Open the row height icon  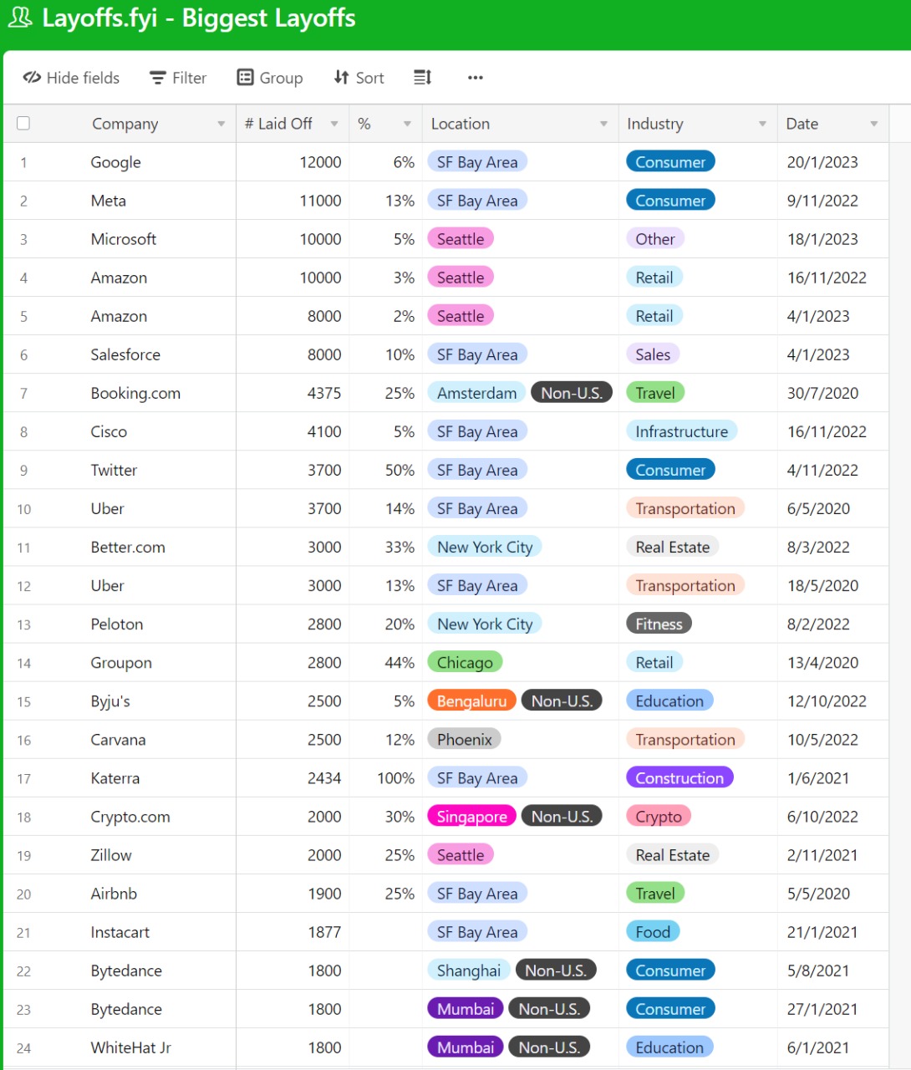pos(423,77)
